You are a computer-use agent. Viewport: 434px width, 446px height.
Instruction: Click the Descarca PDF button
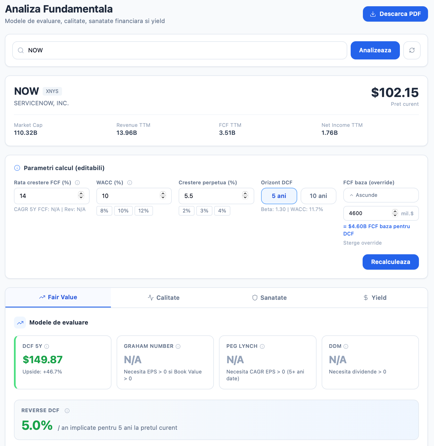(395, 14)
